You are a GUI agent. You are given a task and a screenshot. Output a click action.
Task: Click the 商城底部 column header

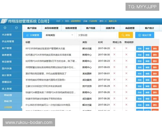129,42
